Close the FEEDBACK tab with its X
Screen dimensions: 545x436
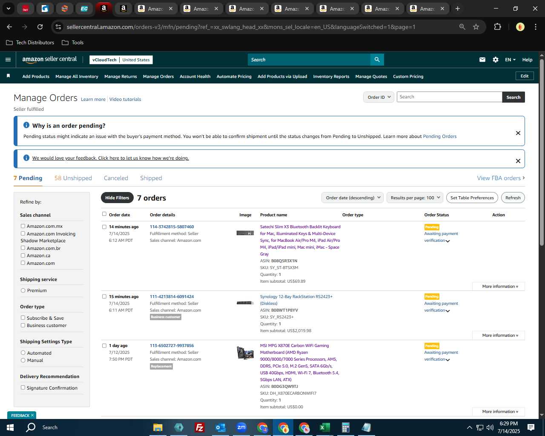pyautogui.click(x=32, y=415)
